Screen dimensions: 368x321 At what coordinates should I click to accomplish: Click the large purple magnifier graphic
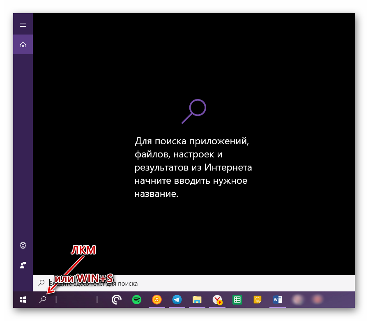point(194,111)
